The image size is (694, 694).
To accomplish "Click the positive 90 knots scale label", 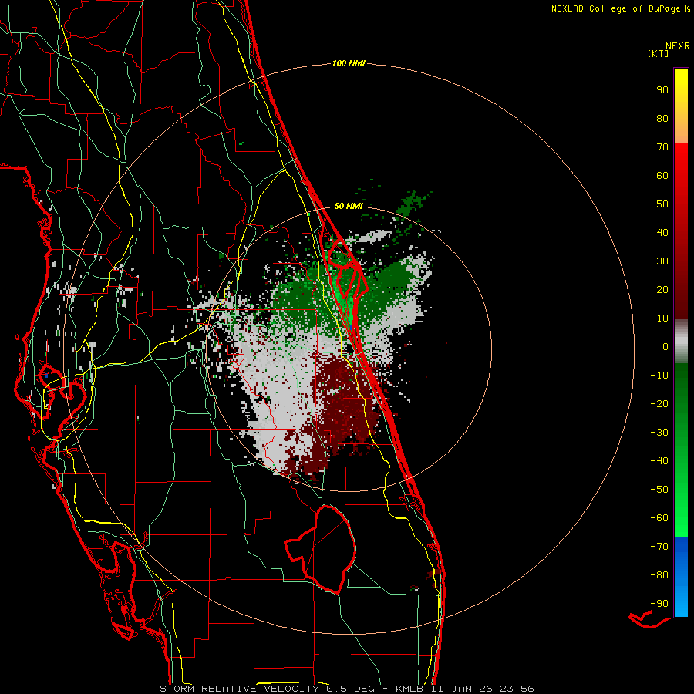I will coord(662,90).
